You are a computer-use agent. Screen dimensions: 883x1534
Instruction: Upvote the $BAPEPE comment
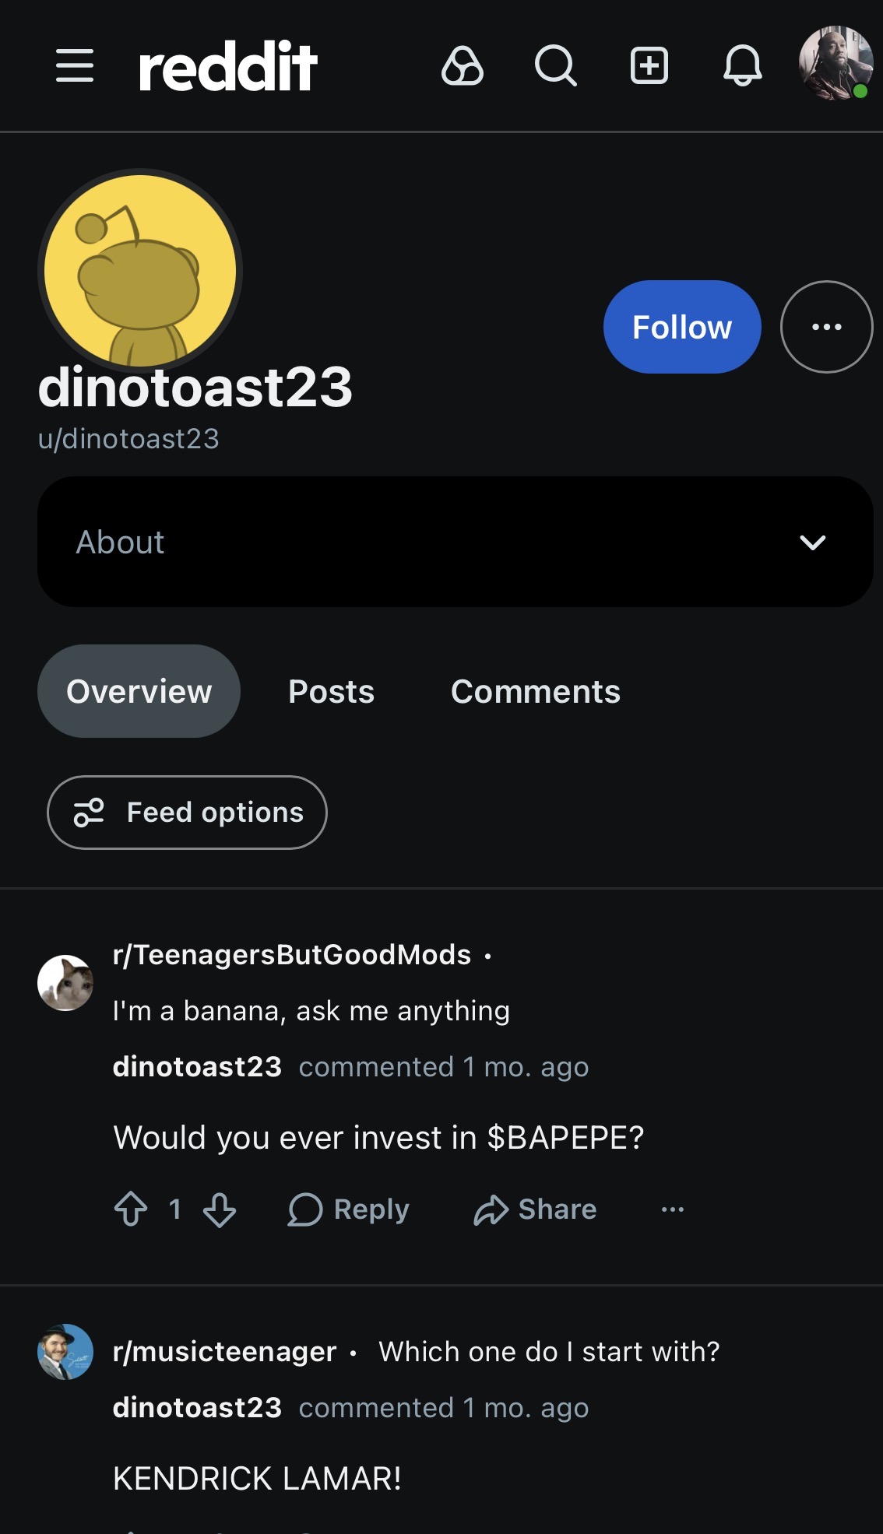(131, 1209)
